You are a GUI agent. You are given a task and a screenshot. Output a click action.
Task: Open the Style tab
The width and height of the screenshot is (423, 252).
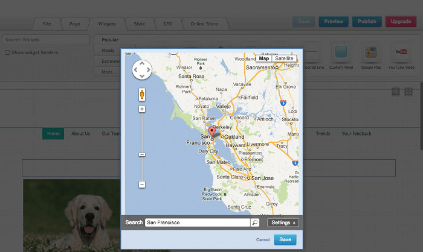(x=140, y=24)
